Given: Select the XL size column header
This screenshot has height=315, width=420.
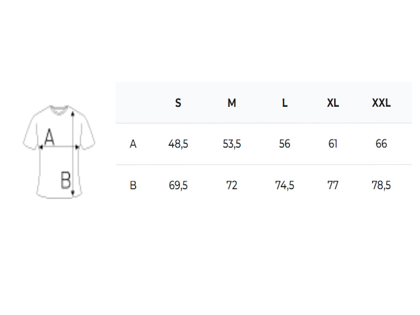Looking at the screenshot, I should point(333,103).
